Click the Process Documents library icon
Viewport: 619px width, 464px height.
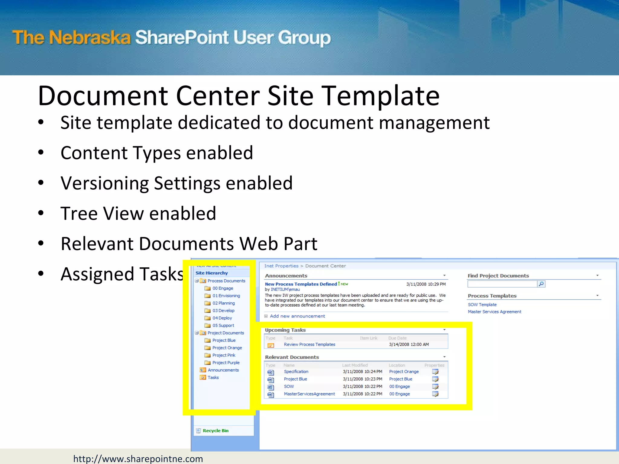click(x=203, y=281)
